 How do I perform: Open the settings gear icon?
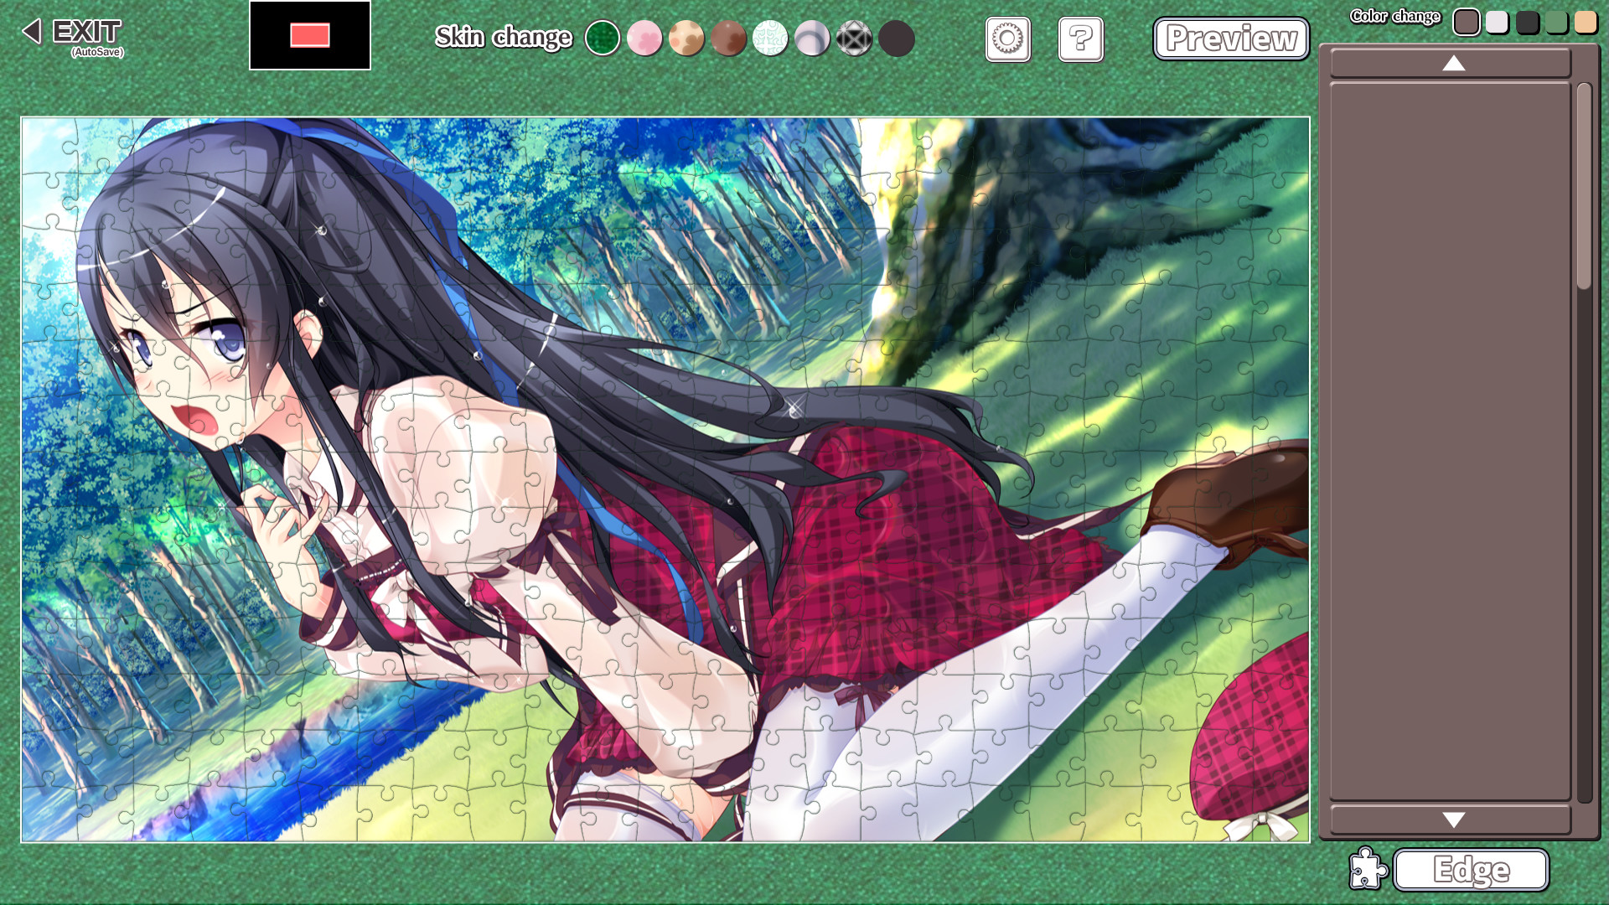pos(1007,39)
